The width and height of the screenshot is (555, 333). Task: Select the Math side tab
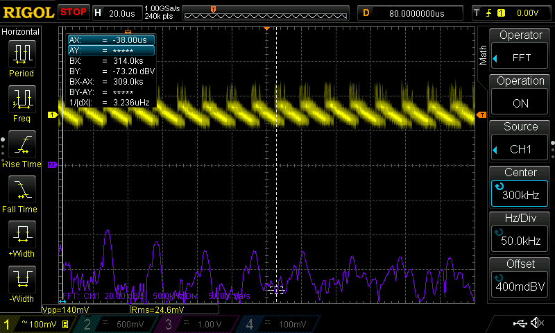tap(484, 55)
